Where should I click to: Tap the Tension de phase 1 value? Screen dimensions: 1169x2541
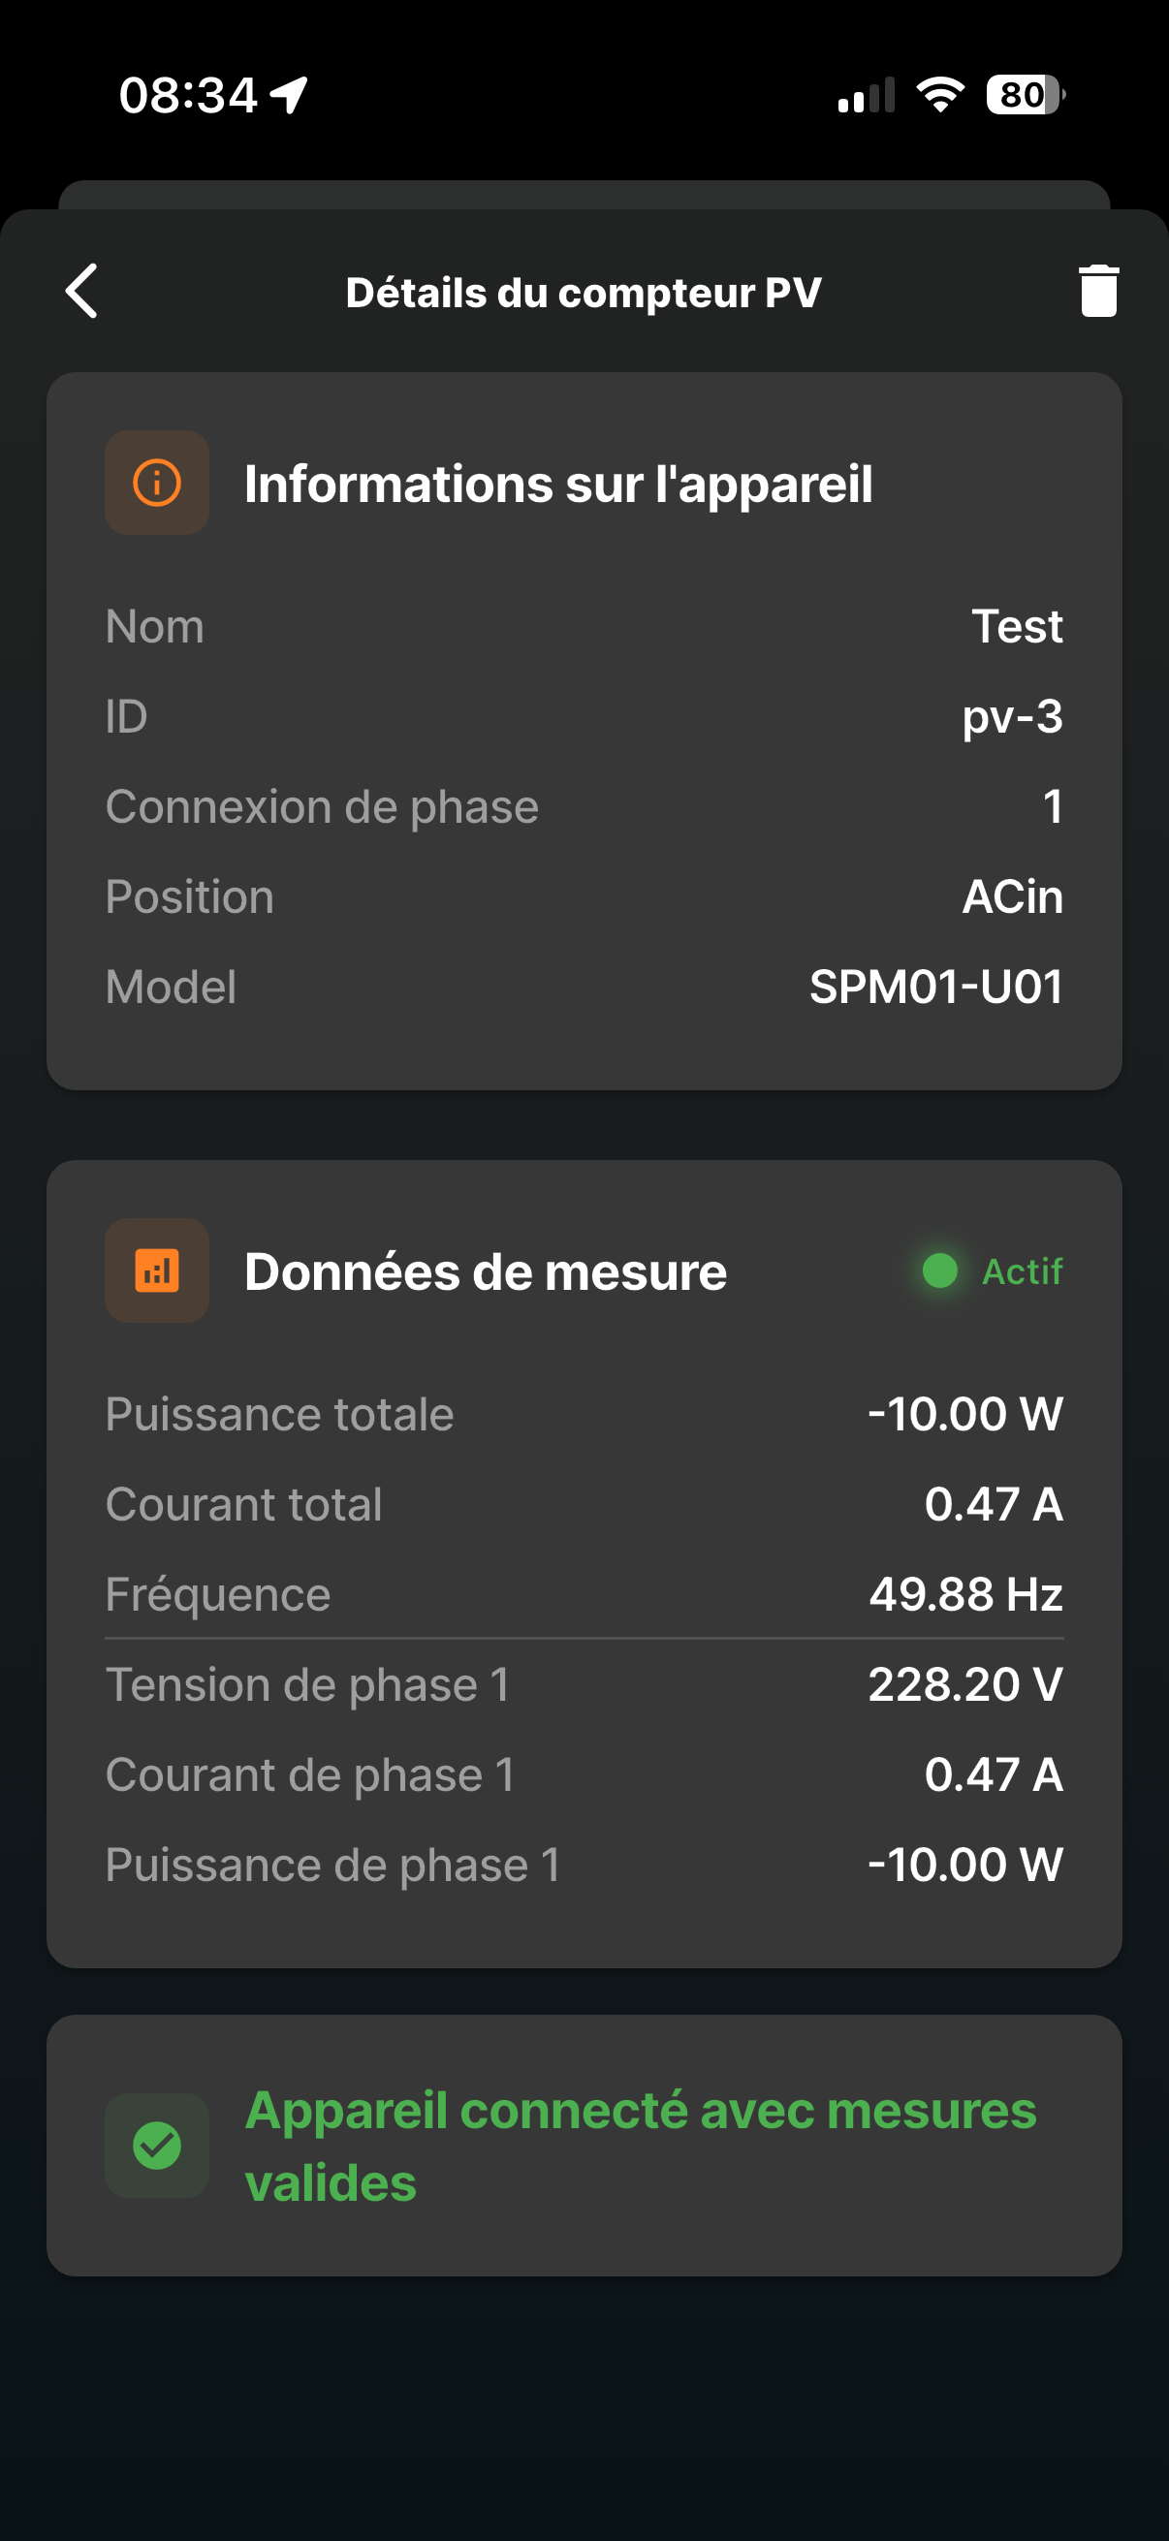[965, 1683]
